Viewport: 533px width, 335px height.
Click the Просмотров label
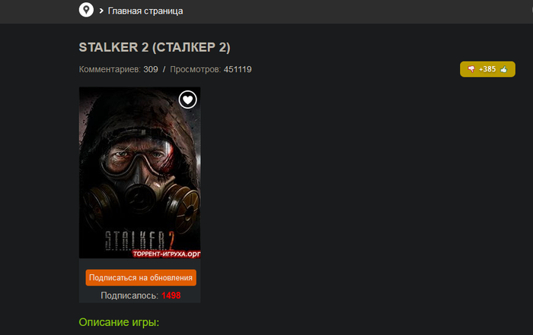coord(196,70)
